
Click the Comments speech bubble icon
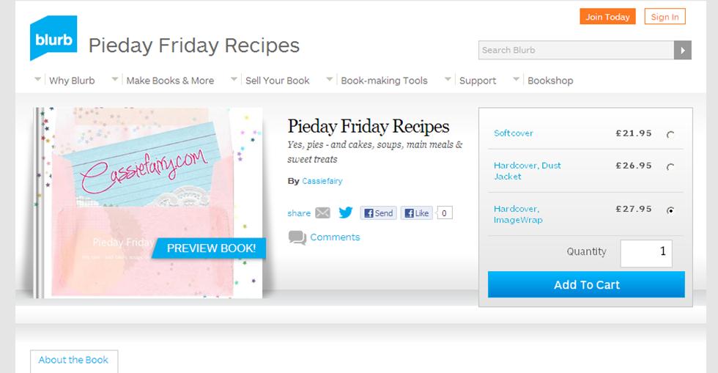pos(297,237)
